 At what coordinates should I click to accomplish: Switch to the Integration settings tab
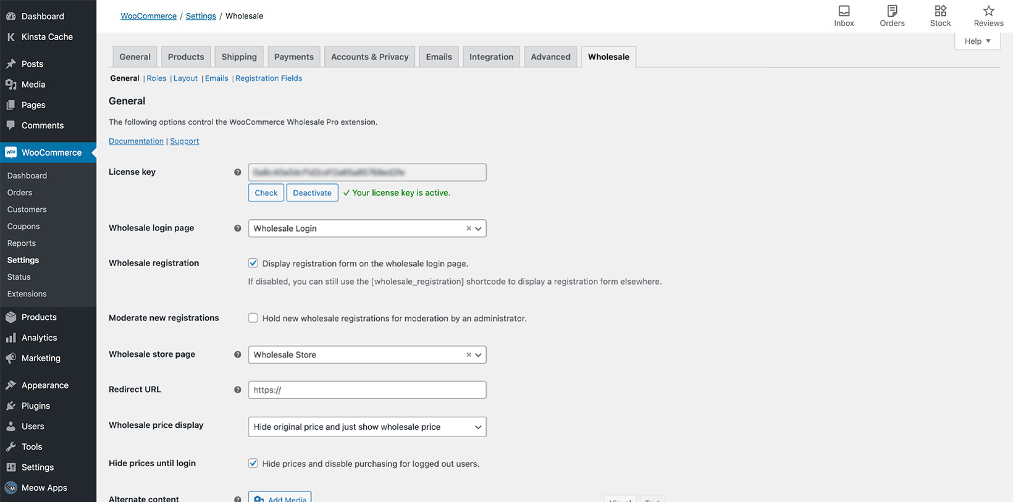pos(491,57)
